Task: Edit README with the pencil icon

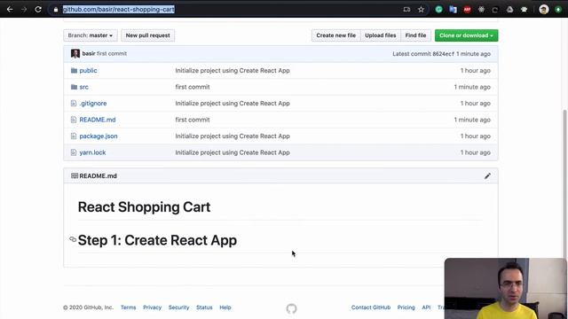Action: (x=487, y=176)
